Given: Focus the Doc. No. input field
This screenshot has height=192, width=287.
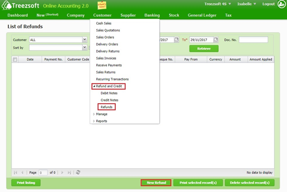Looking at the screenshot, I should pos(253,39).
